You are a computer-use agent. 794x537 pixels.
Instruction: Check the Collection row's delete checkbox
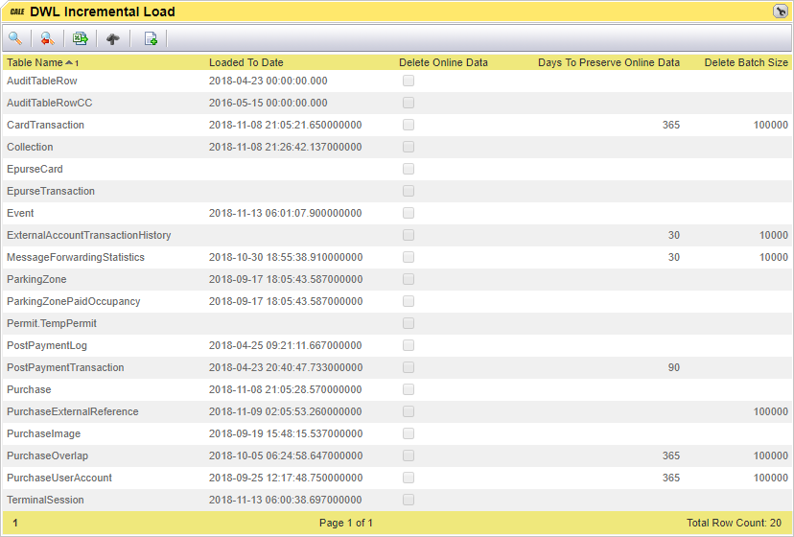409,147
